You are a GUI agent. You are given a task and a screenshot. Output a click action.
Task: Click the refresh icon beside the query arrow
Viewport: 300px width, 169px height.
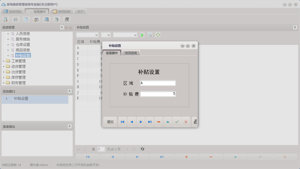coord(158,35)
